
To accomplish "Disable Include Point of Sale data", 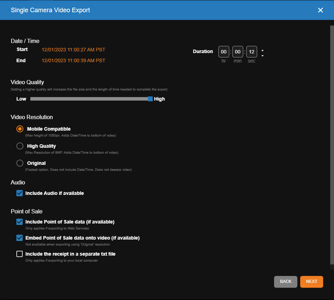I will tap(20, 222).
